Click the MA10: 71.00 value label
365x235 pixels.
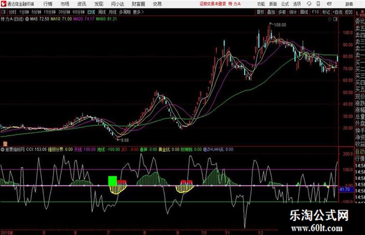61,19
